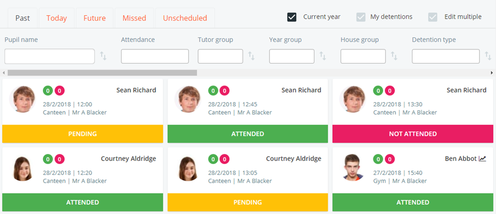Click '28/2/2018 | 13:30' date text
The height and width of the screenshot is (214, 496).
point(398,104)
